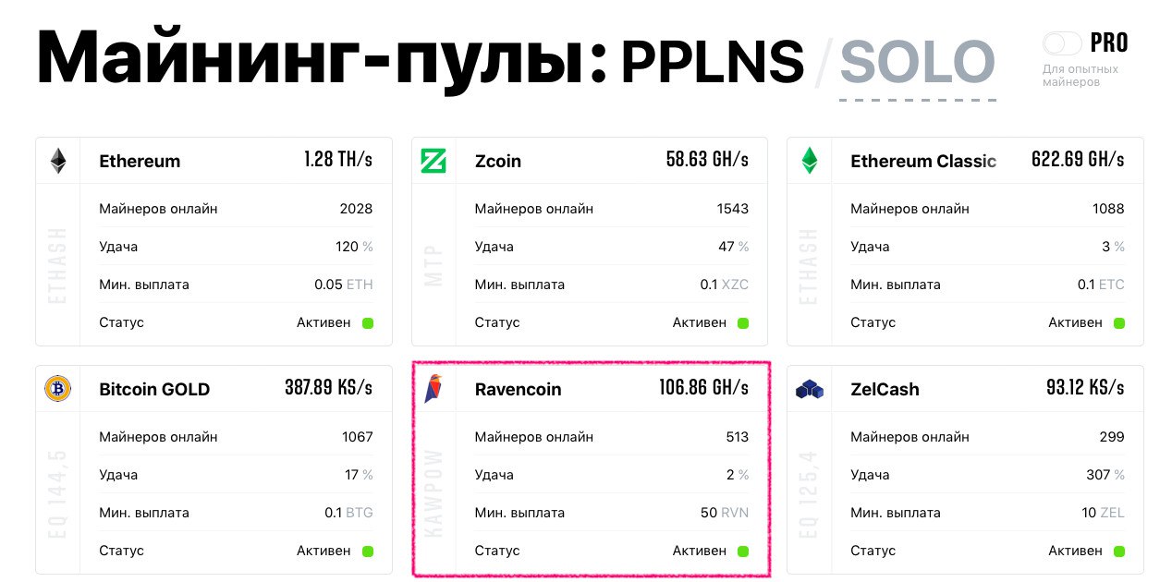1172x582 pixels.
Task: Click the 1067 miners online value
Action: tap(357, 437)
